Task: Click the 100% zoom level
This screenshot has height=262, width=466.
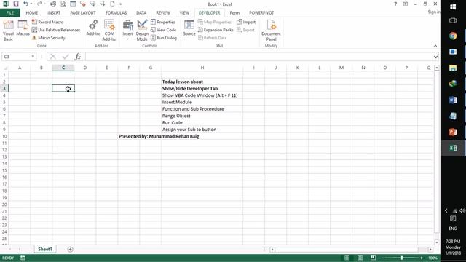Action: (433, 258)
